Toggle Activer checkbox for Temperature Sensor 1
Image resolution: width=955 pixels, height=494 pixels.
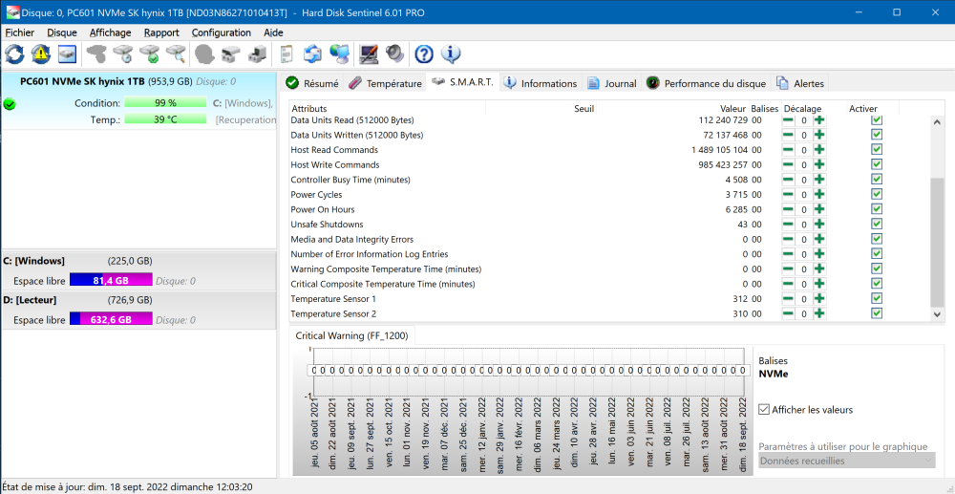point(876,299)
